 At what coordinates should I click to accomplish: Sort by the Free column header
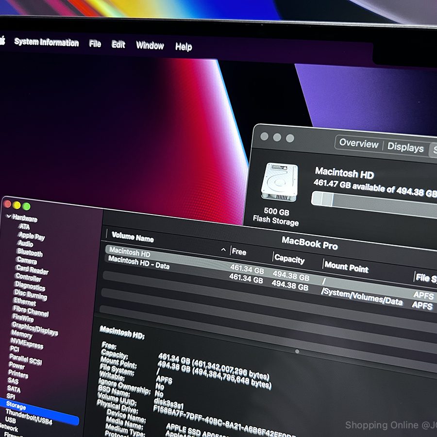[239, 252]
